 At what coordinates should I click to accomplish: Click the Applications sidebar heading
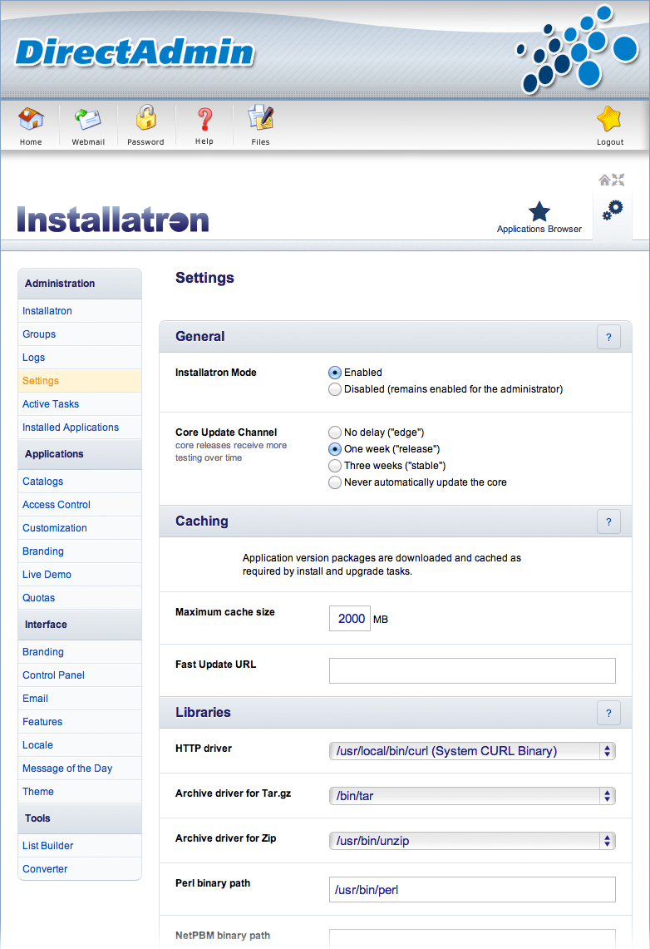80,454
